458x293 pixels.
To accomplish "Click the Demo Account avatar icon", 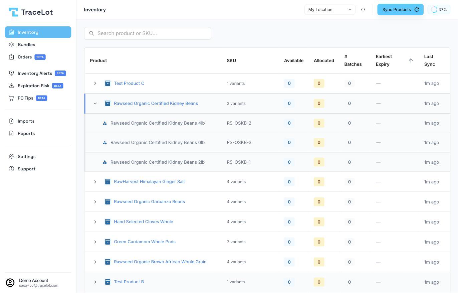I will pyautogui.click(x=10, y=283).
